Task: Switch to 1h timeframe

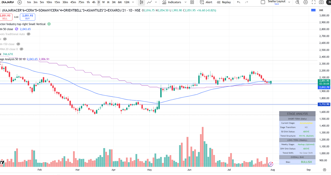Action: (x=88, y=2)
